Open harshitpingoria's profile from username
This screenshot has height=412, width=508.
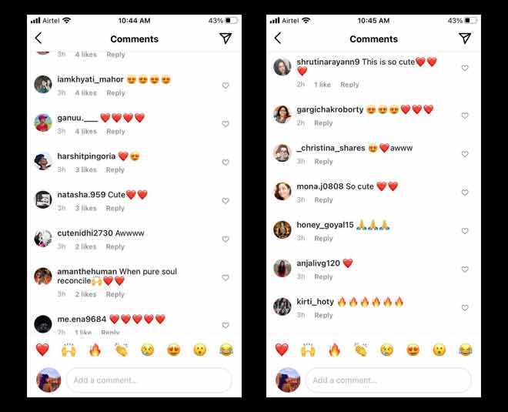coord(86,156)
